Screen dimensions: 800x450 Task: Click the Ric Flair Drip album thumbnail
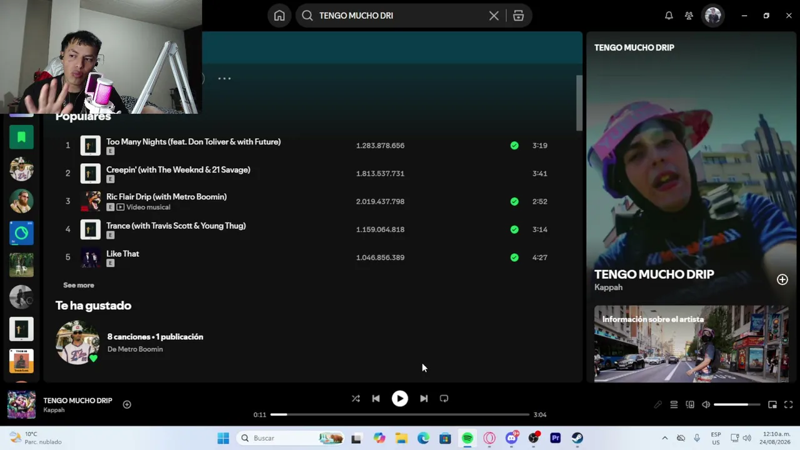point(91,201)
